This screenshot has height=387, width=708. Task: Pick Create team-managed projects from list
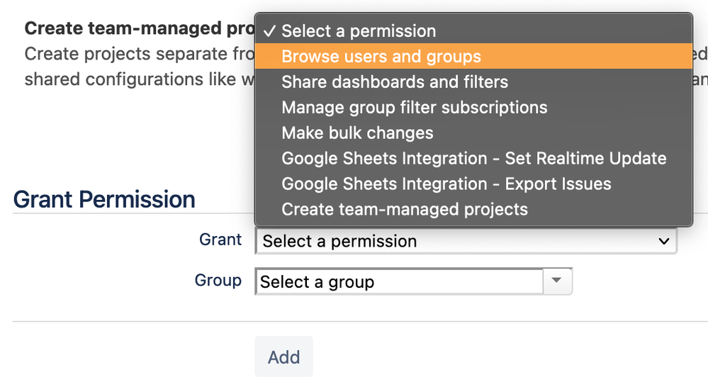coord(405,210)
